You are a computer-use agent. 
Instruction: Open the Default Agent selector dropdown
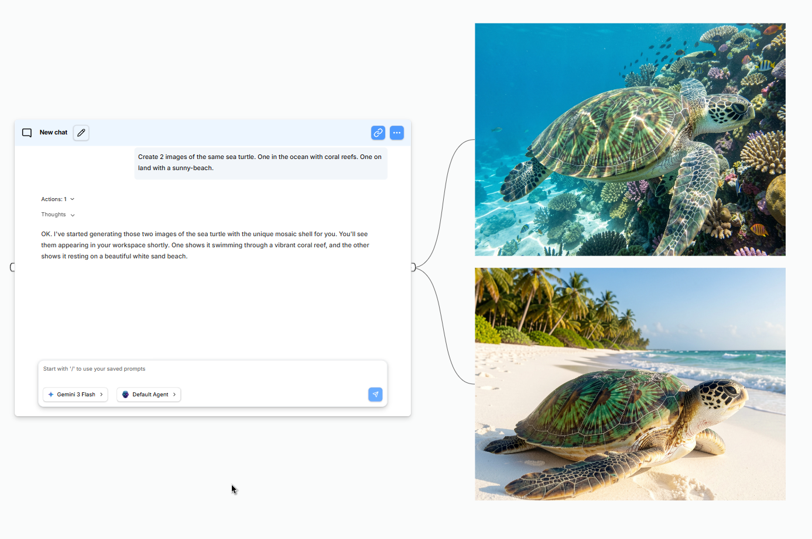(x=149, y=395)
